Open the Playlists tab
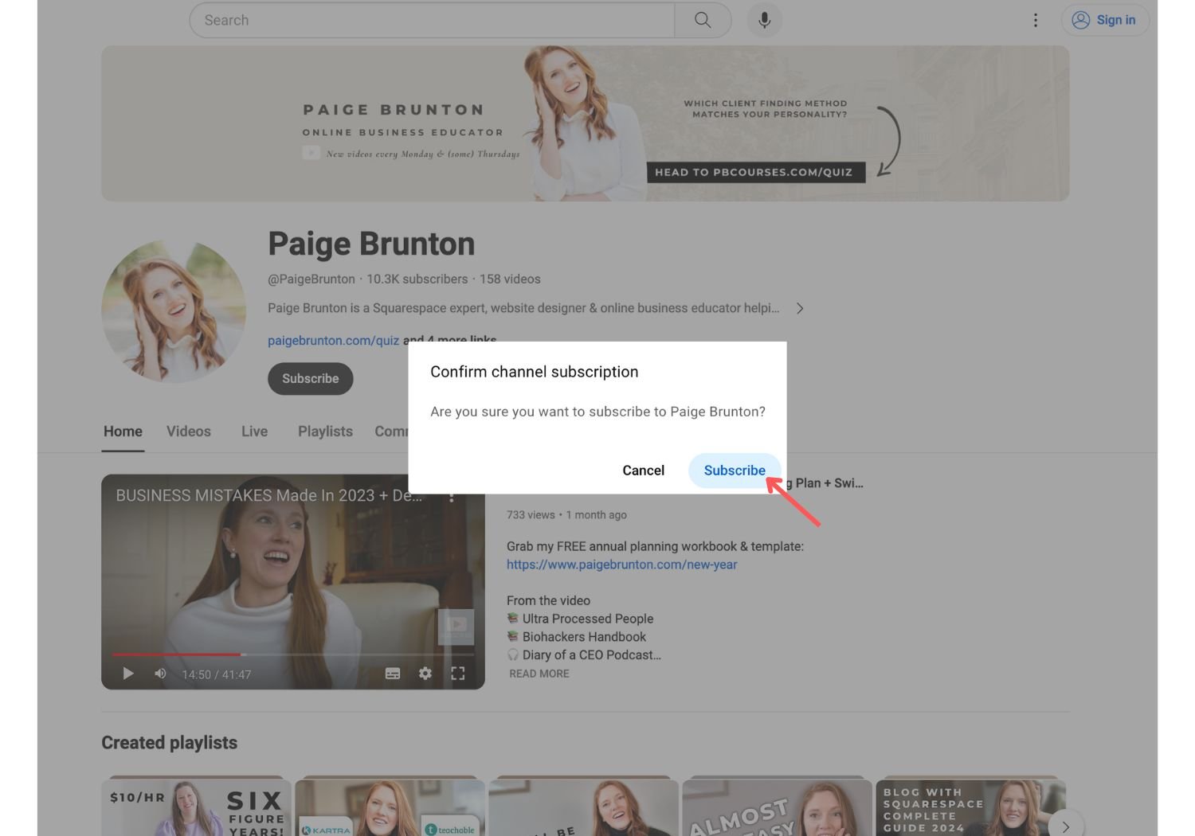 click(325, 431)
